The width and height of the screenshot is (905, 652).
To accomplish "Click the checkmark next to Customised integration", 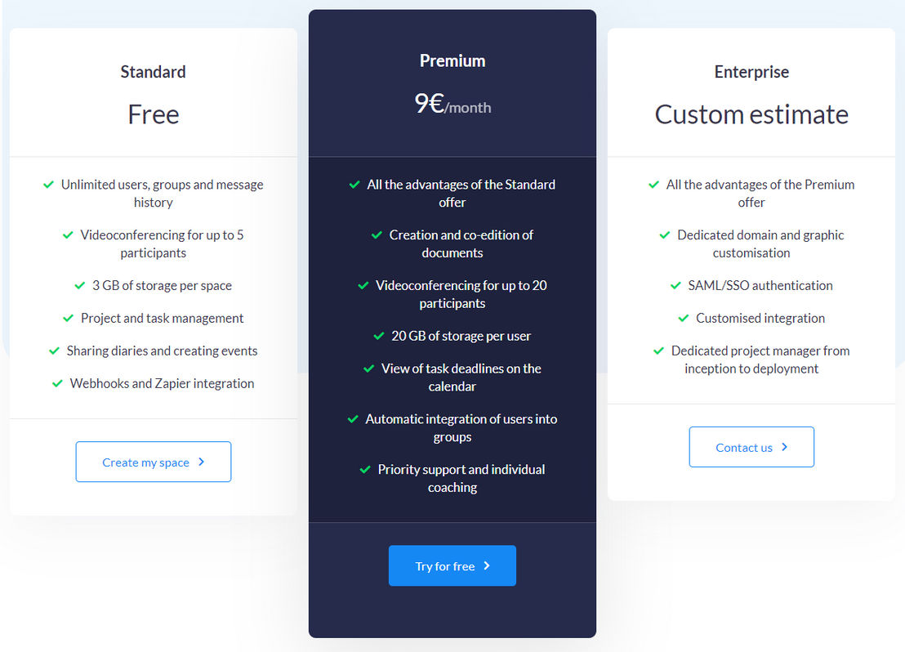I will tap(684, 318).
